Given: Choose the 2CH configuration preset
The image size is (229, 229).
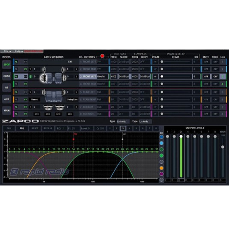Looking at the screenshot, I should (x=37, y=114).
